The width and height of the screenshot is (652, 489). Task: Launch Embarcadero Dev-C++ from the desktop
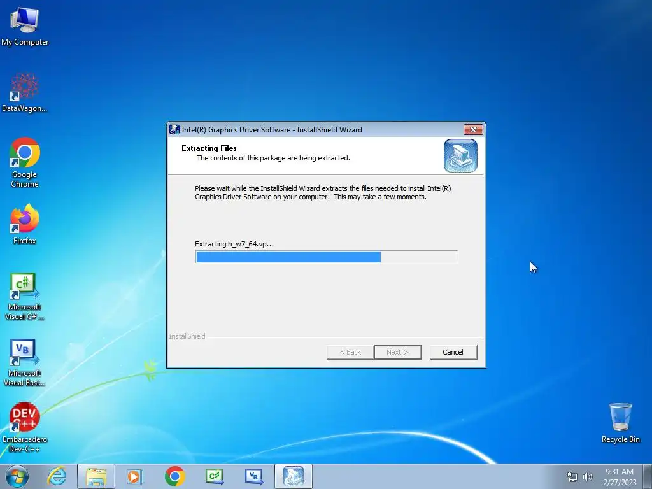(25, 427)
